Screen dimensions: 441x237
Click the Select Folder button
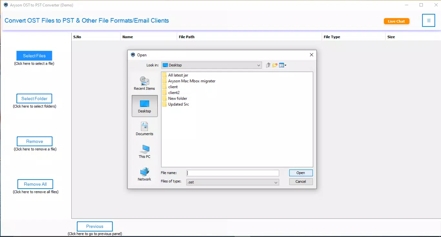coord(34,98)
